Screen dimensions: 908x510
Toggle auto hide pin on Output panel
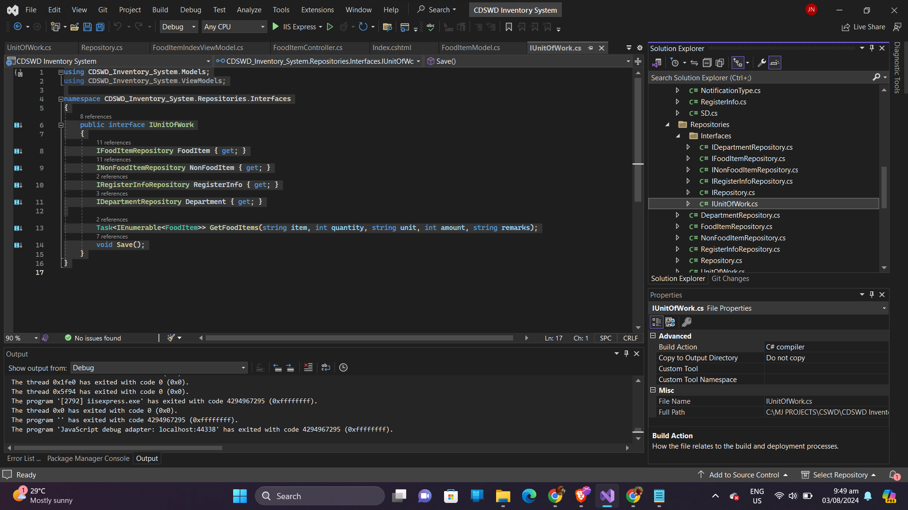[627, 354]
